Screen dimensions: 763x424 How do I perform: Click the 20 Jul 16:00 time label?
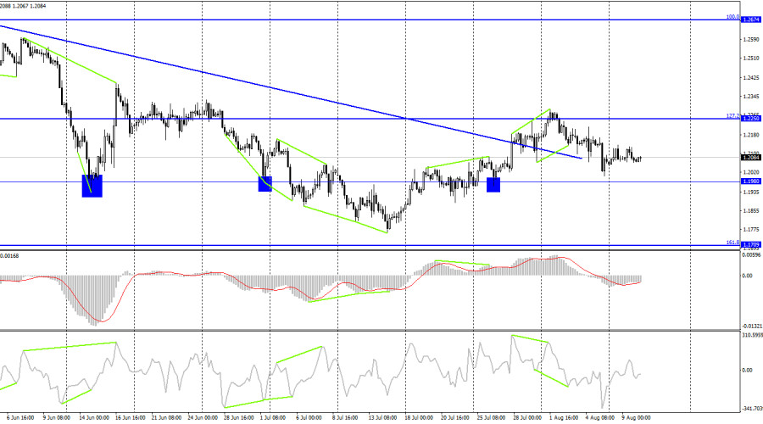point(455,418)
